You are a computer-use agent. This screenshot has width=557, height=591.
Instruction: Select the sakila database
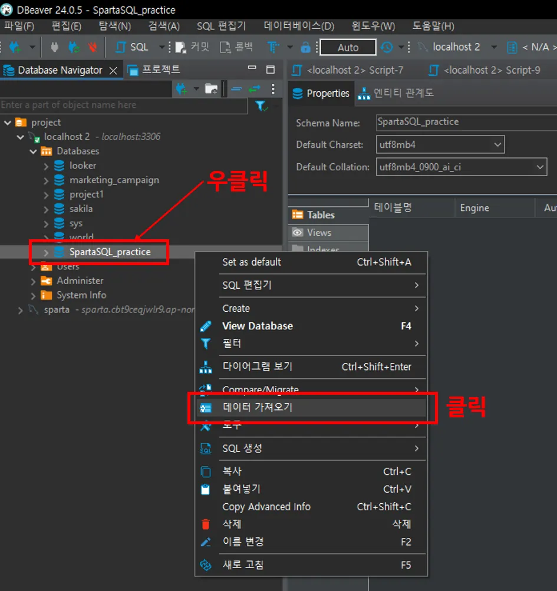coord(81,209)
